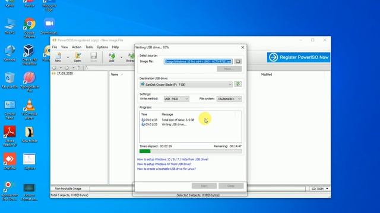Image resolution: width=380 pixels, height=213 pixels.
Task: Open the Action menu
Action: click(77, 47)
